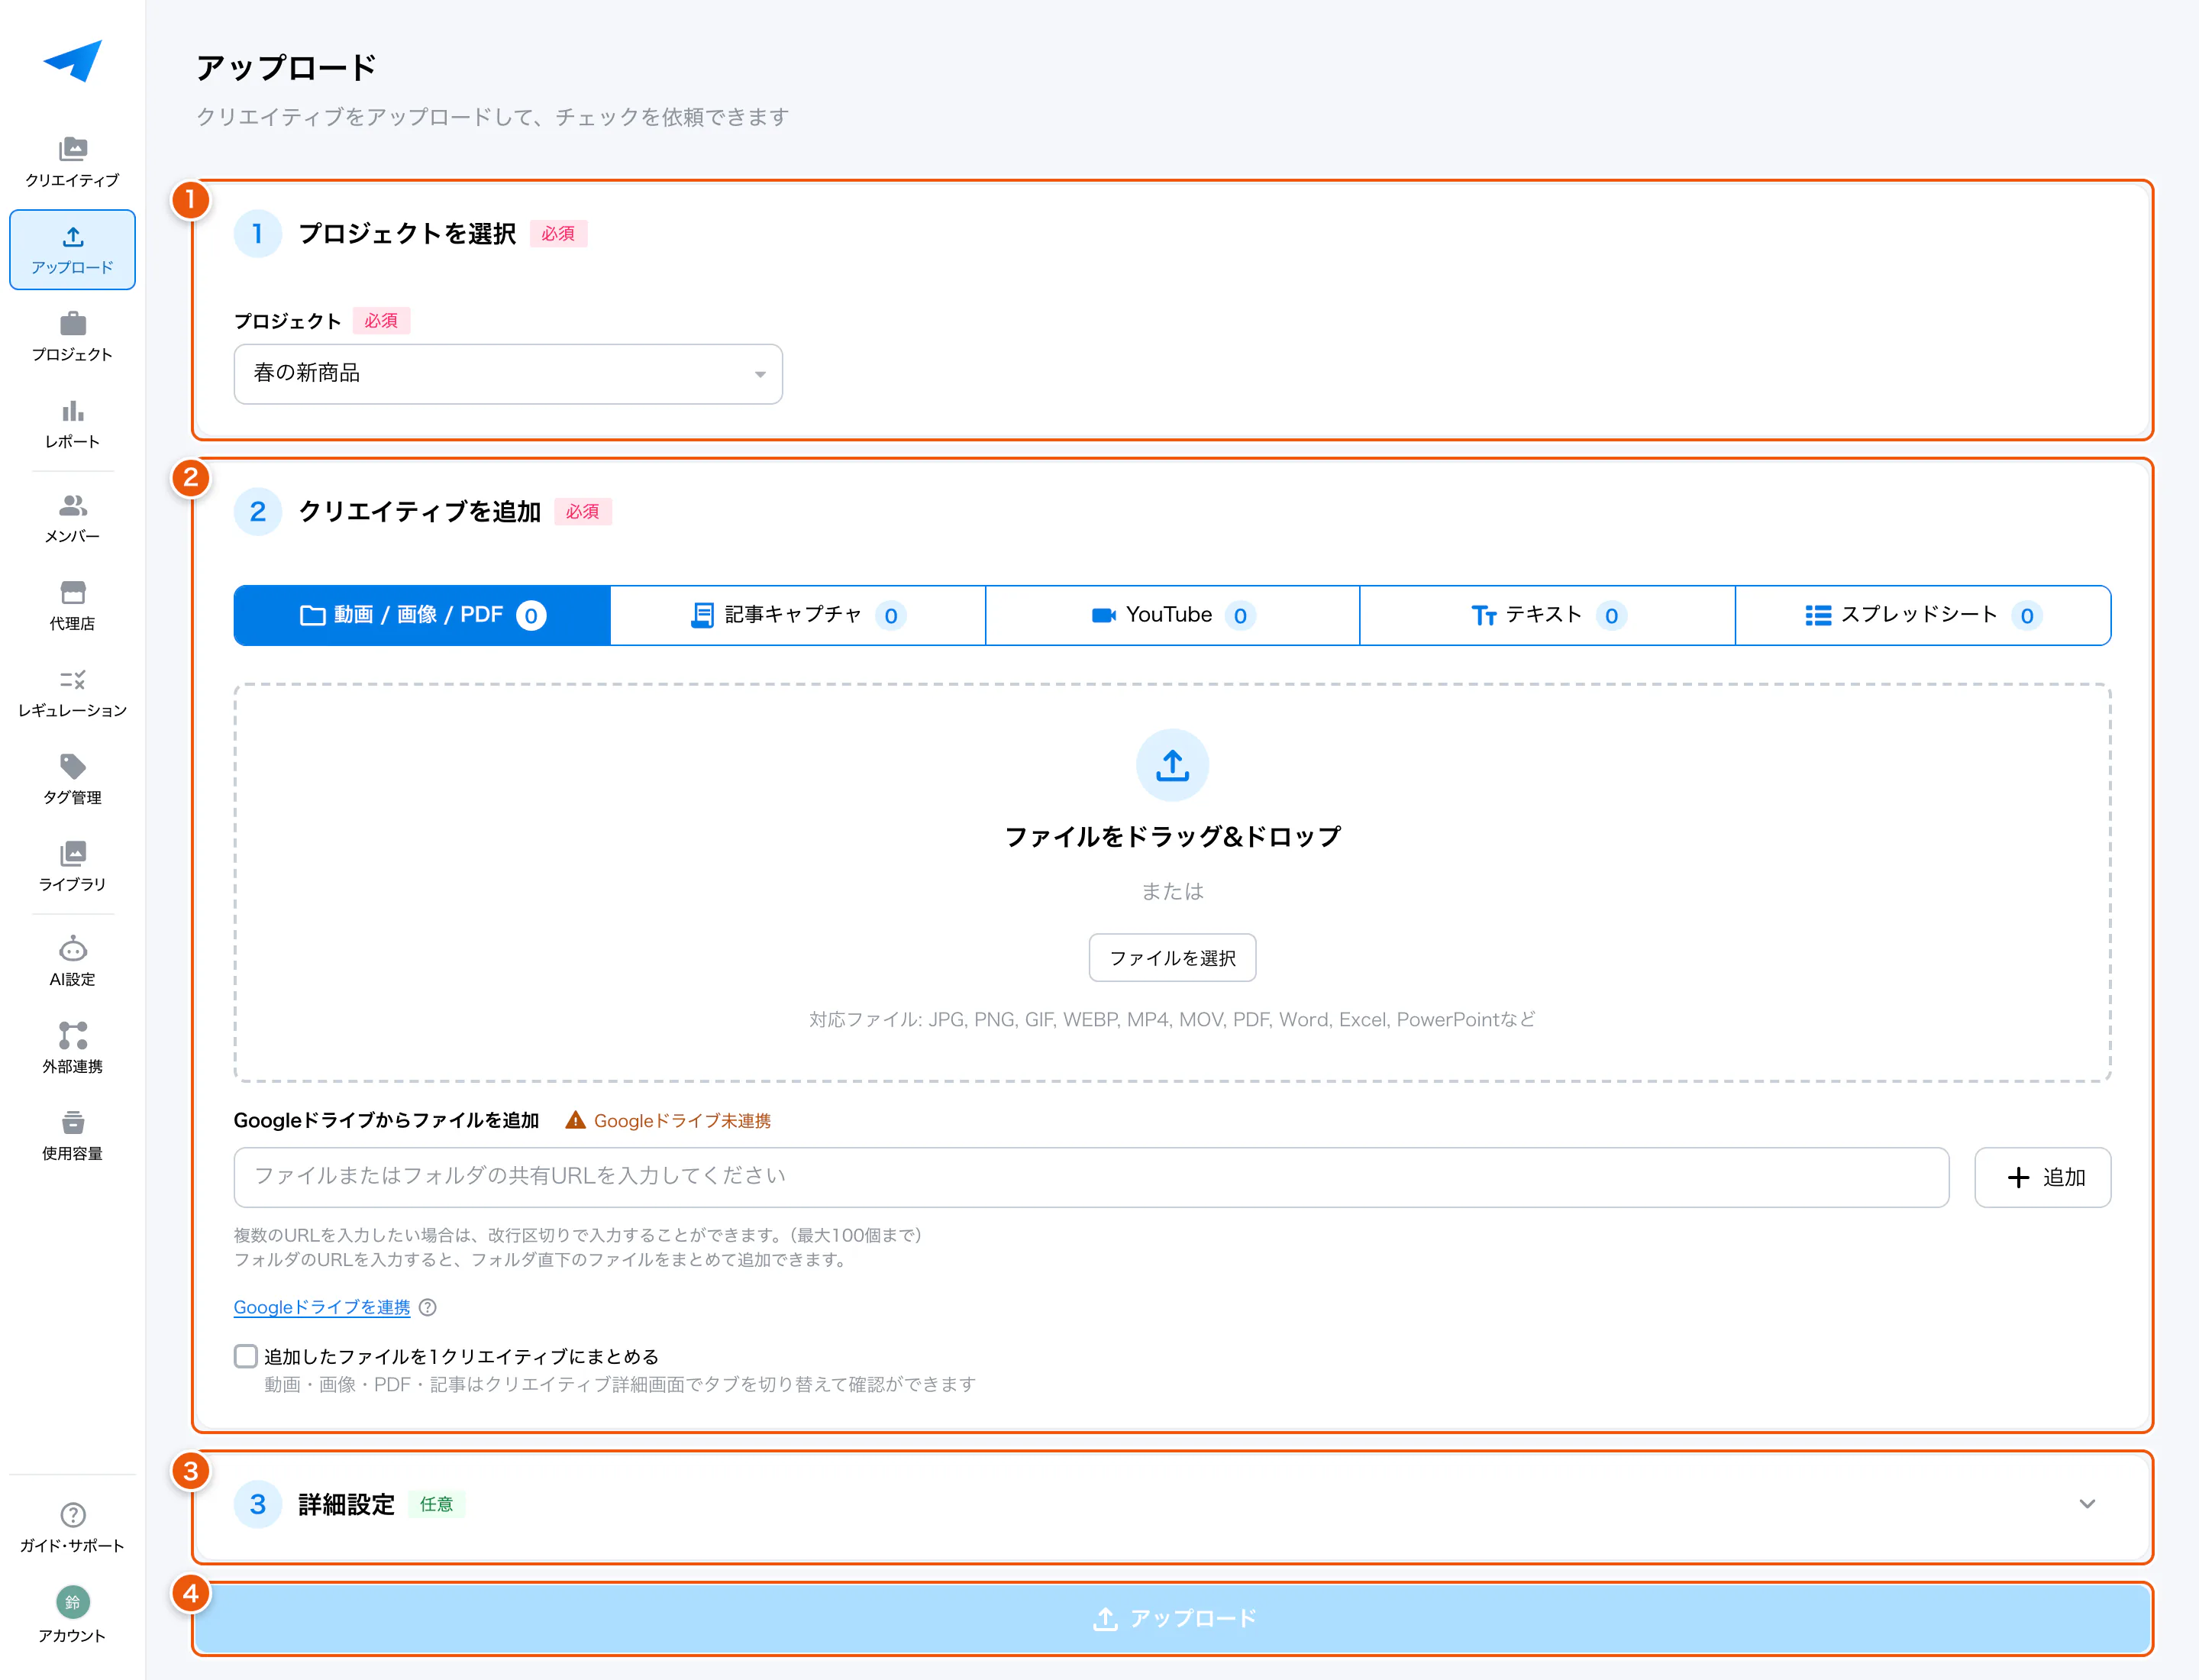Viewport: 2199px width, 1680px height.
Task: Click help icon next to Googleドライブを連携
Action: 427,1307
